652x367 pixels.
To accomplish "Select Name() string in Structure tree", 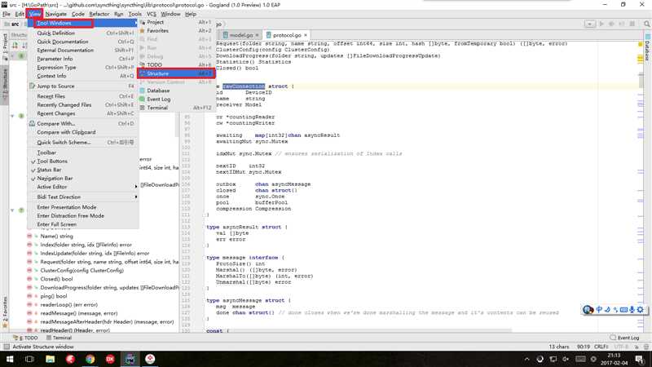I will coord(56,237).
